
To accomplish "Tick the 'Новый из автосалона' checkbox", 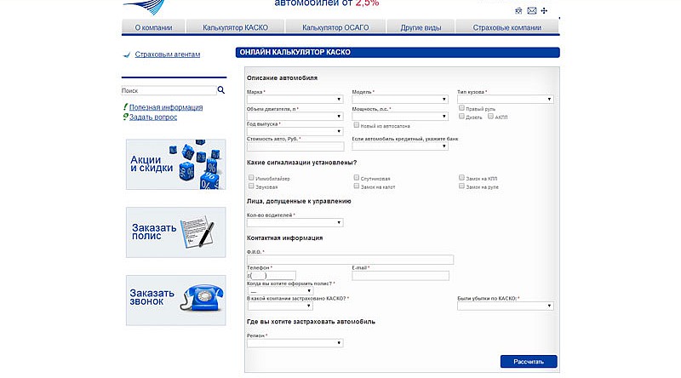I will [356, 125].
